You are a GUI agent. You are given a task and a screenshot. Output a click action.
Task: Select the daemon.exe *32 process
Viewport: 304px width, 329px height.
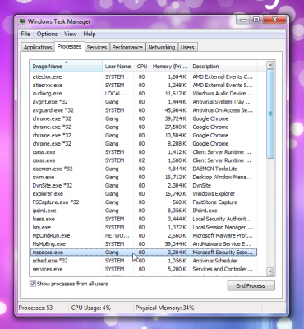[x=143, y=169]
